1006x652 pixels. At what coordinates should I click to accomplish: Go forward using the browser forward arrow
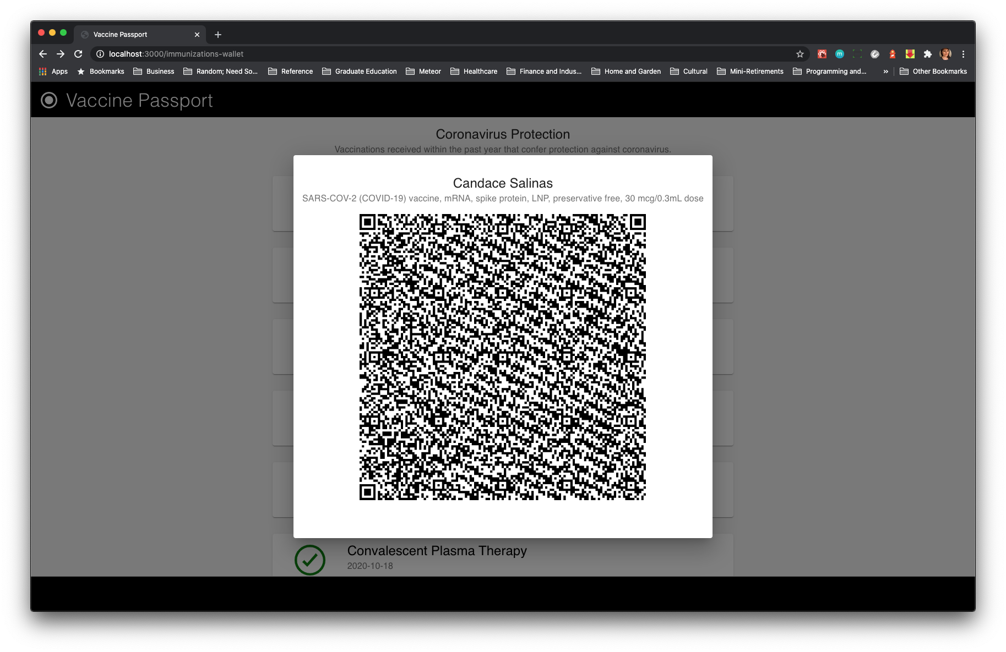point(61,54)
